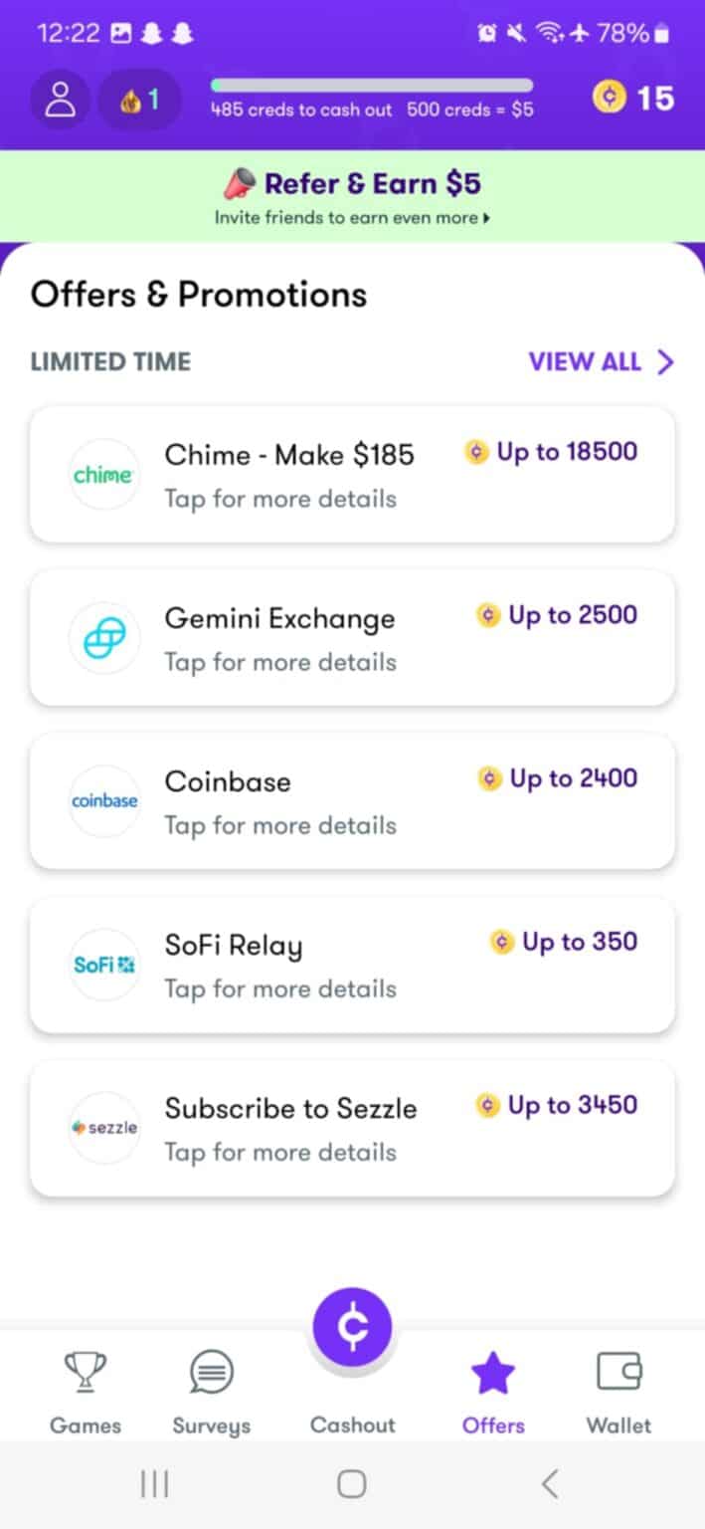Viewport: 705px width, 1529px height.
Task: Tap the SoFi logo on its offer card
Action: point(103,964)
